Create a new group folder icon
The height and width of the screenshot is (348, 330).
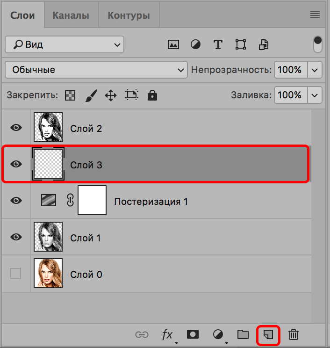pyautogui.click(x=243, y=334)
